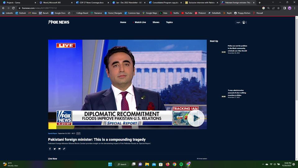
Task: Open the user account profile icon
Action: pos(244,22)
